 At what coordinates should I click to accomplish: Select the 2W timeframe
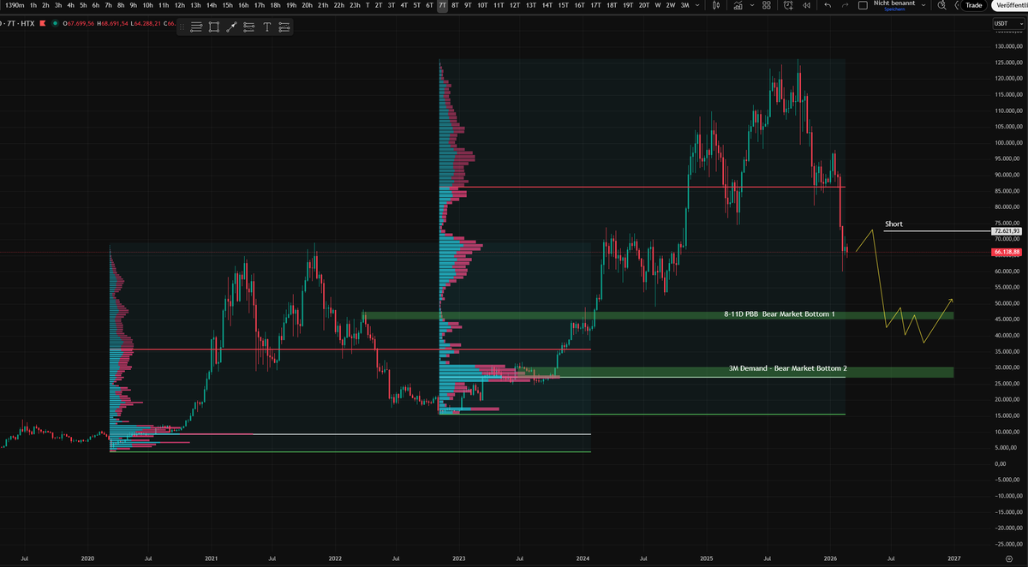[671, 5]
